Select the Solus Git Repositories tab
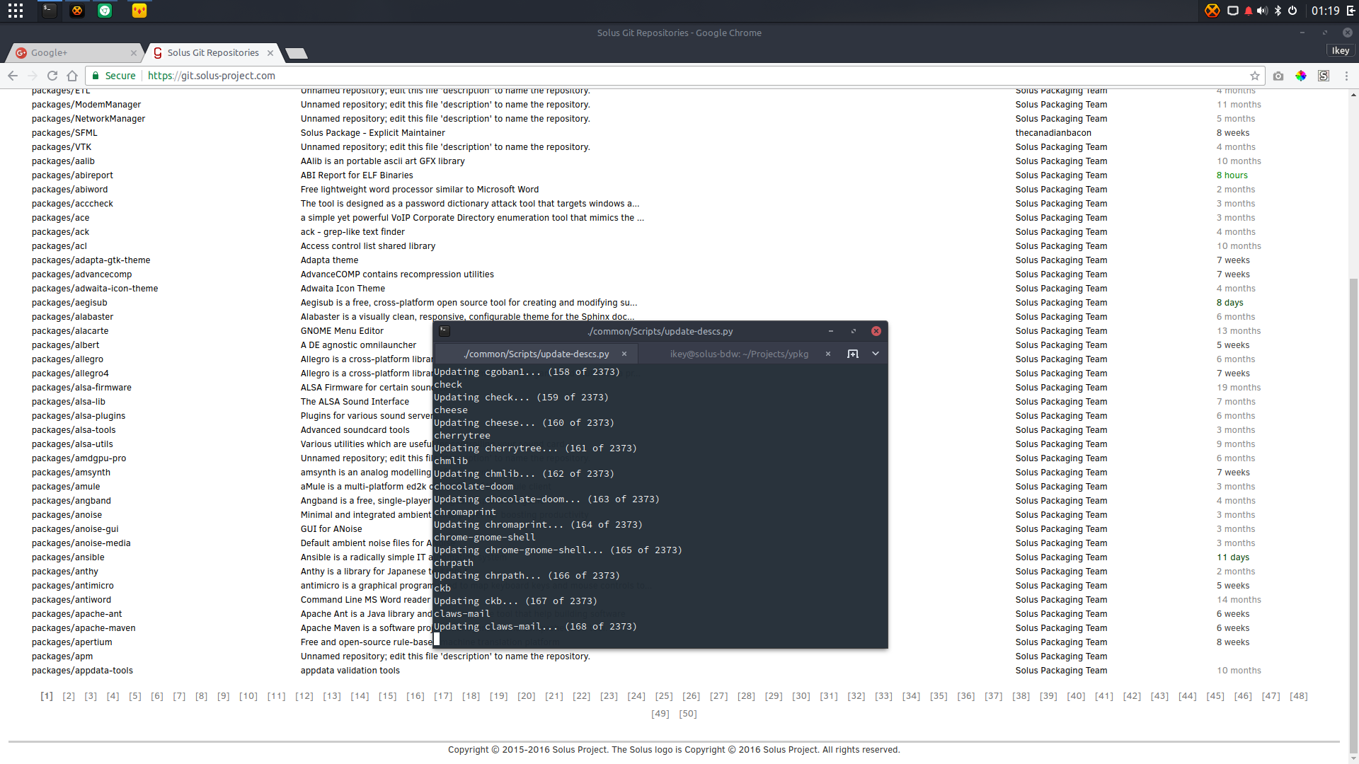 pos(214,53)
